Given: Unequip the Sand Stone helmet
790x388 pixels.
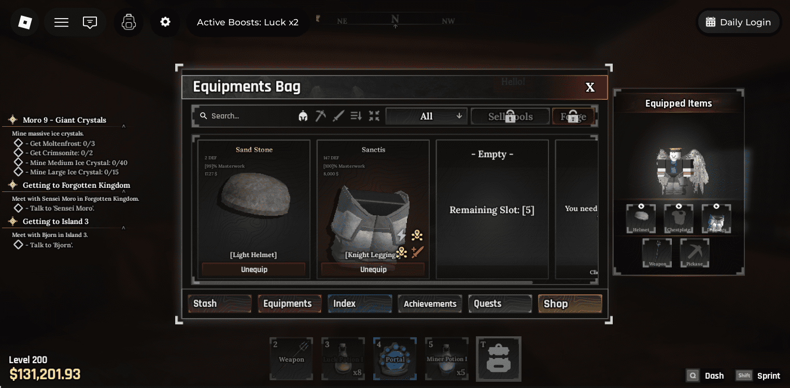Looking at the screenshot, I should pyautogui.click(x=254, y=270).
